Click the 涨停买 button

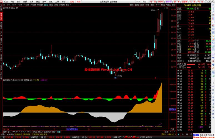click(161, 2)
